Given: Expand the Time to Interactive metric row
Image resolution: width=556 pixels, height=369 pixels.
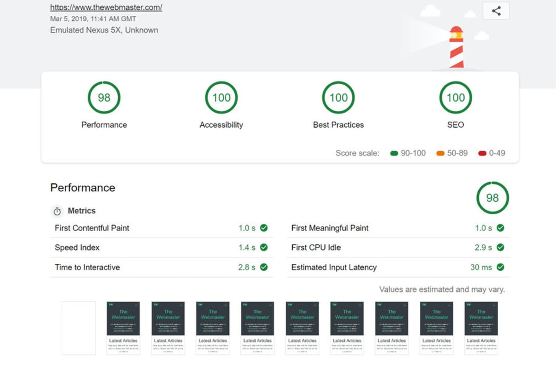Looking at the screenshot, I should click(162, 267).
